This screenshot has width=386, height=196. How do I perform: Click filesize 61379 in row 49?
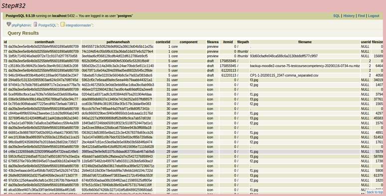coord(378,176)
